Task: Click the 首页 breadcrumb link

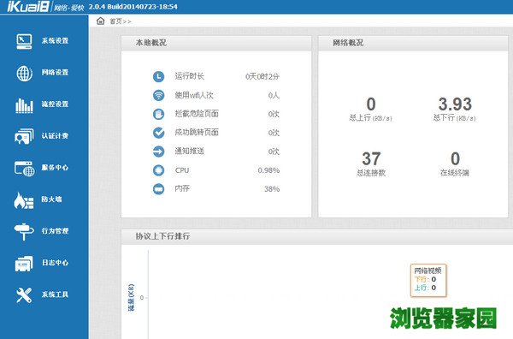Action: point(115,21)
